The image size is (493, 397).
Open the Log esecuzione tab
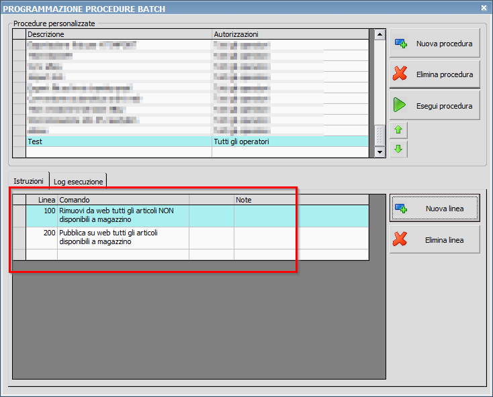(x=78, y=181)
